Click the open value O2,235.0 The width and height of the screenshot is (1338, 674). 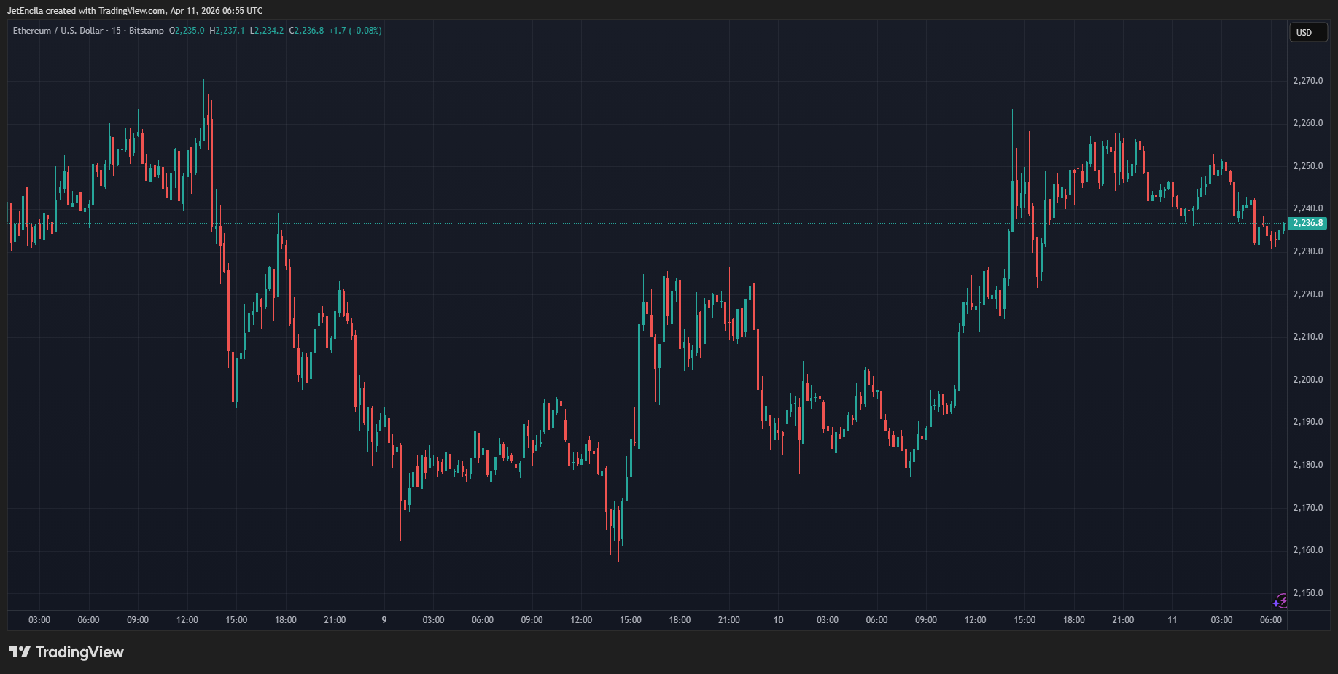pyautogui.click(x=187, y=31)
